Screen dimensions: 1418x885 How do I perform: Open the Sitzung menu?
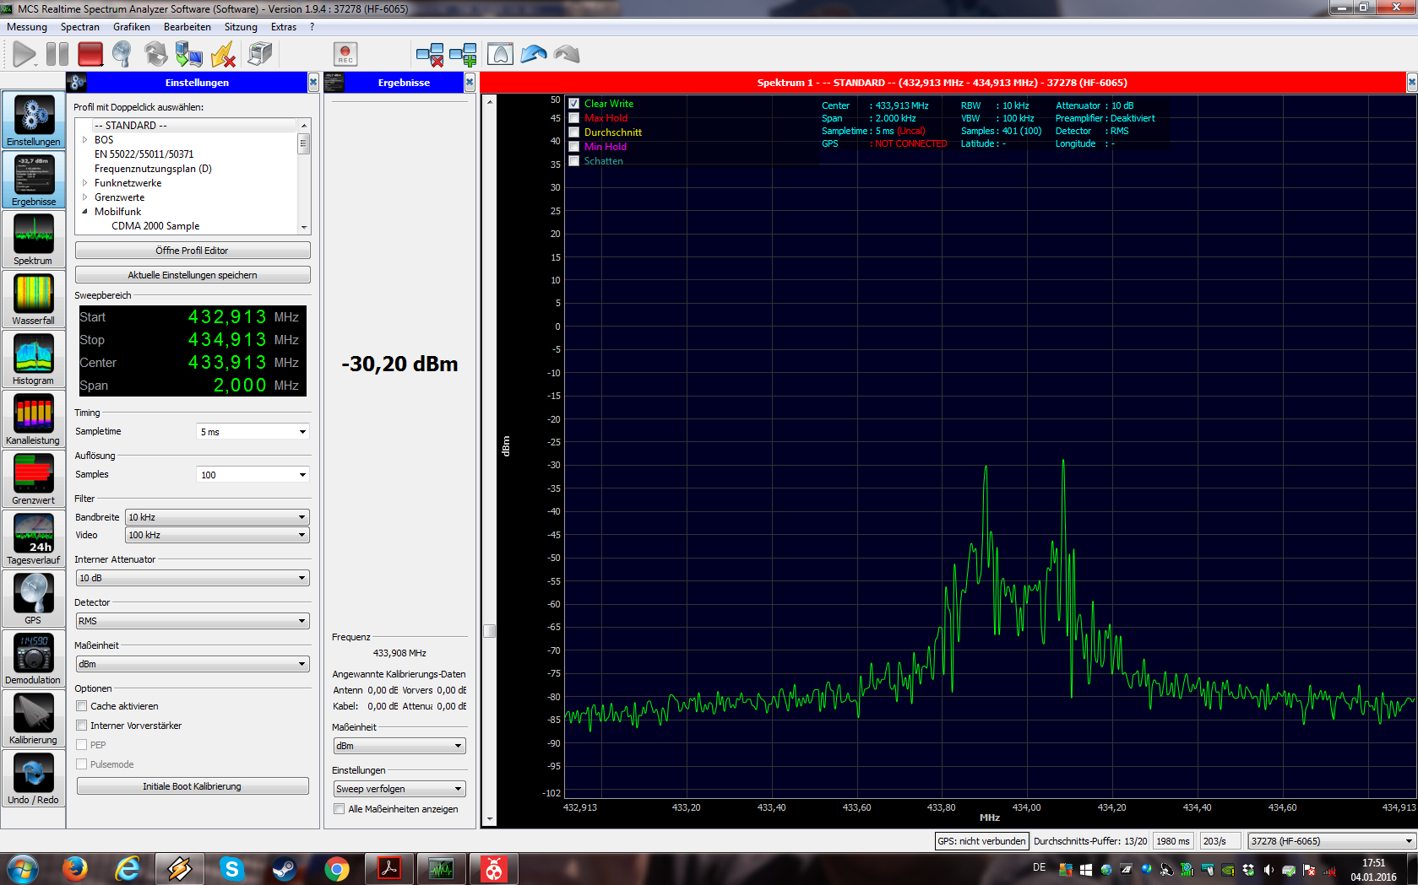(241, 27)
